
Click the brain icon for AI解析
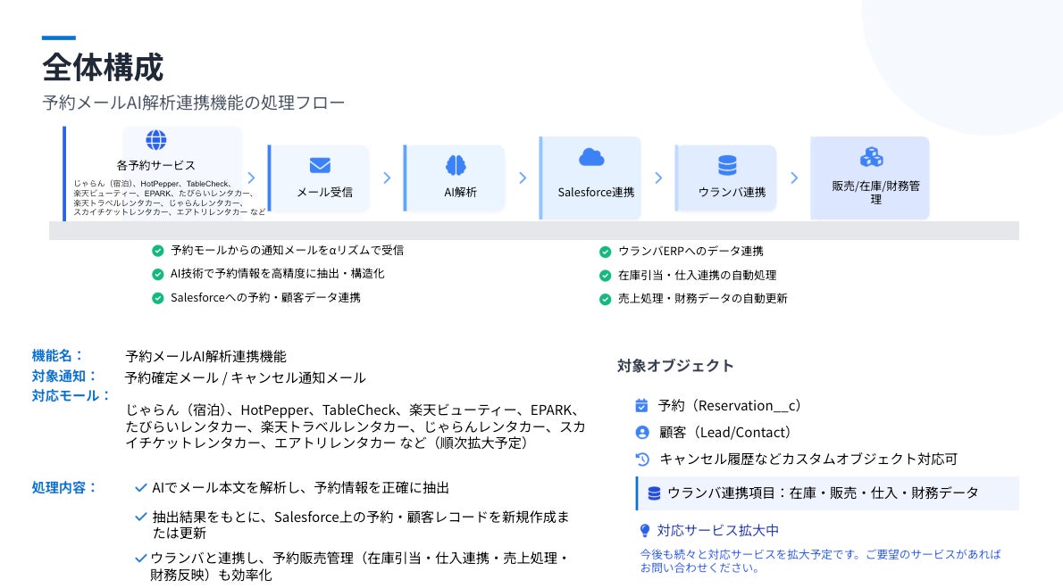click(x=455, y=165)
